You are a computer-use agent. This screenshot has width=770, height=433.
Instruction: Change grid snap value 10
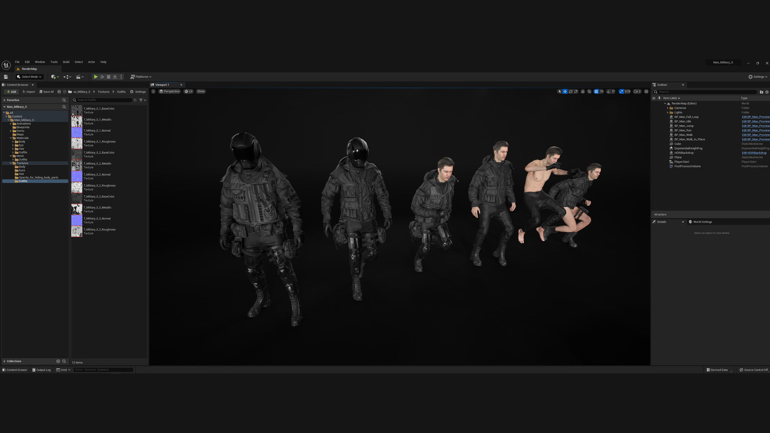(602, 91)
